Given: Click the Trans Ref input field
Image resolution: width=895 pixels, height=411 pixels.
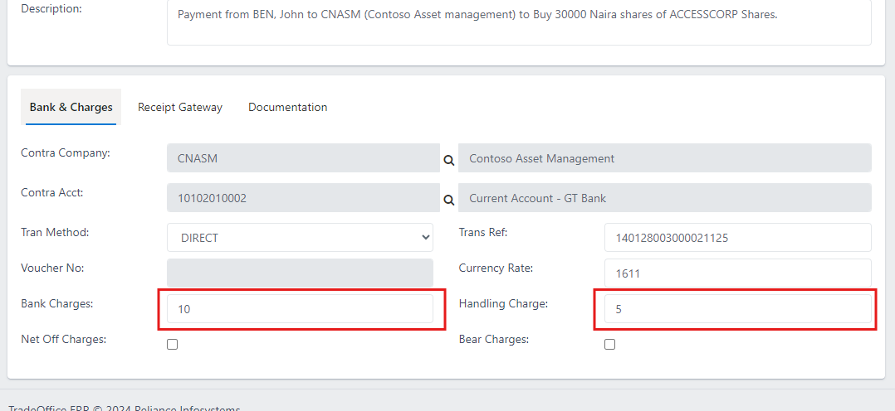Looking at the screenshot, I should 738,238.
